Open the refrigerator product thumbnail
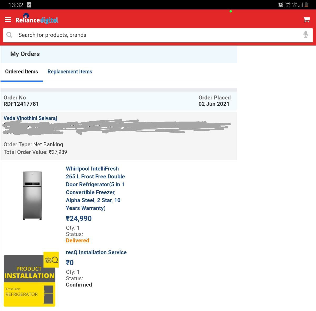Screen dimensions: 316x311 [32, 195]
